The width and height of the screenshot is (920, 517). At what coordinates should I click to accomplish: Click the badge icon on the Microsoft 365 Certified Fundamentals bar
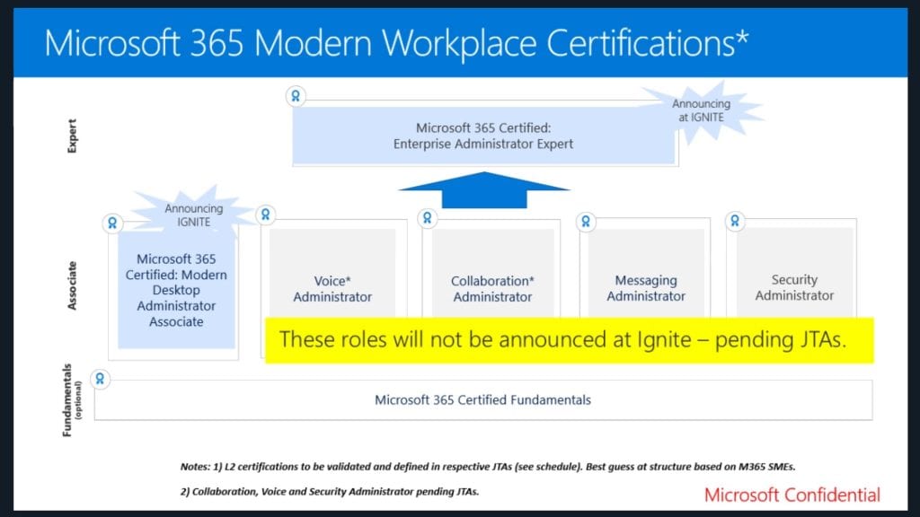coord(101,380)
